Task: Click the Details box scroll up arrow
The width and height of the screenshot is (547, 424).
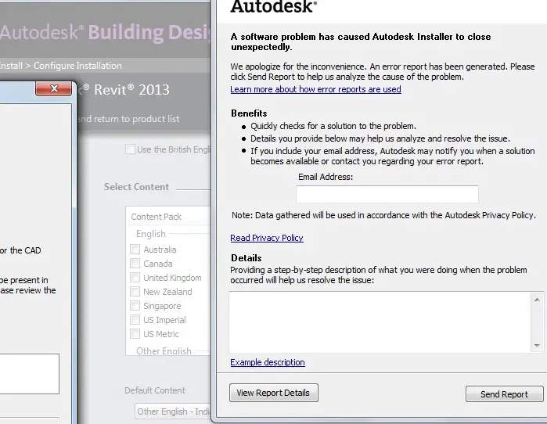Action: click(537, 300)
